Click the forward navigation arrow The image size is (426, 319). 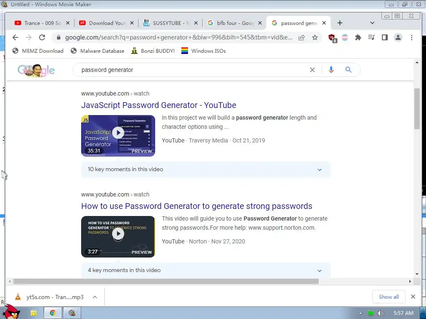pyautogui.click(x=29, y=37)
